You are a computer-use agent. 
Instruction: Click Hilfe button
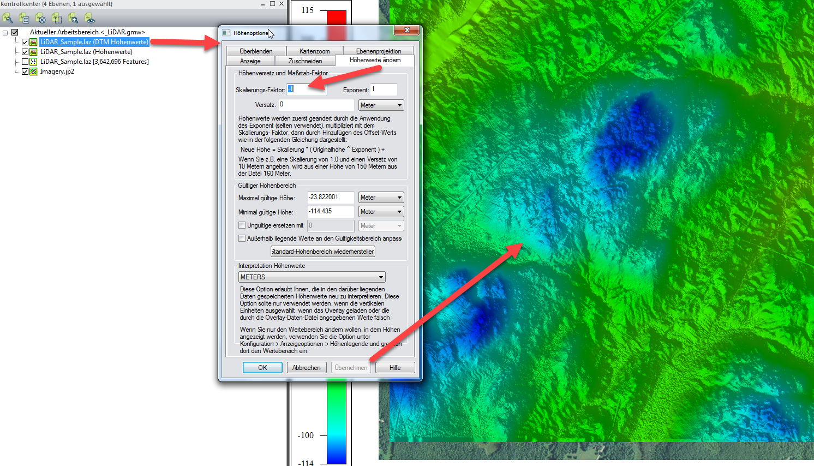(x=395, y=368)
